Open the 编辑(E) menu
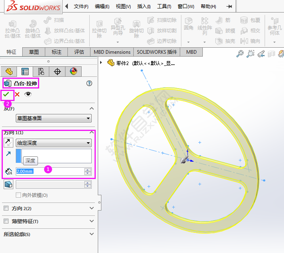 102,6
